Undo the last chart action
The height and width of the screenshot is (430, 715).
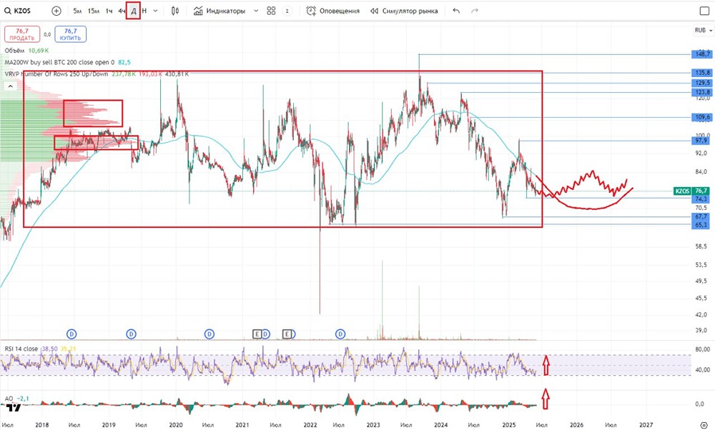(456, 11)
